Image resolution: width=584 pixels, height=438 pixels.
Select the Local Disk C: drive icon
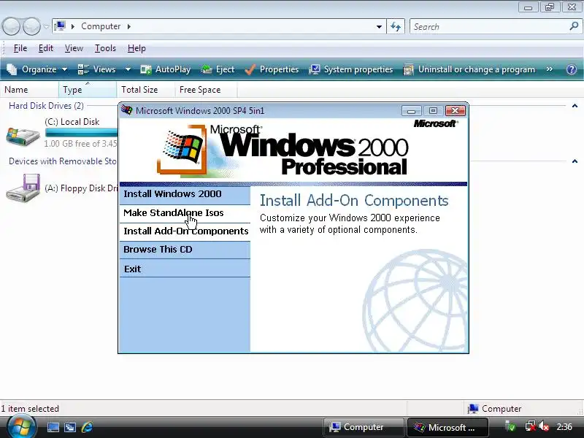click(x=23, y=136)
